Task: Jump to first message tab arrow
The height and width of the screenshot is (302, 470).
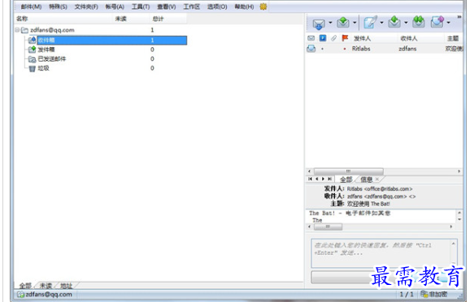Action: [311, 179]
